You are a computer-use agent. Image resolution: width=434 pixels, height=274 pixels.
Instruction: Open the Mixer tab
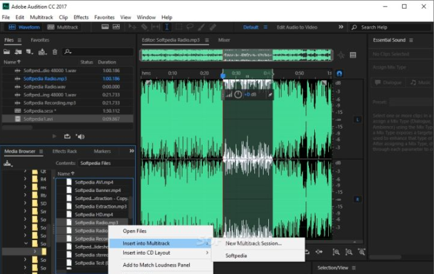tap(224, 40)
